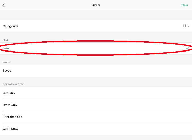Select the Cut Only operation type
This screenshot has width=192, height=140.
[96, 93]
